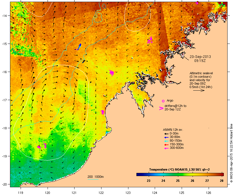Click the 25 color bar tick label
Viewport: 235px width, 195px height.
(178, 181)
